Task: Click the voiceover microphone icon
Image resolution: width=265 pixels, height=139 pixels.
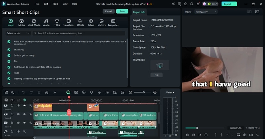Action: pos(99,92)
